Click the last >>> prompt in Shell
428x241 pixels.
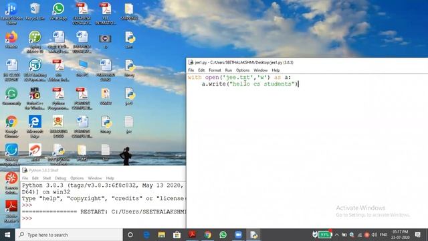click(x=27, y=218)
